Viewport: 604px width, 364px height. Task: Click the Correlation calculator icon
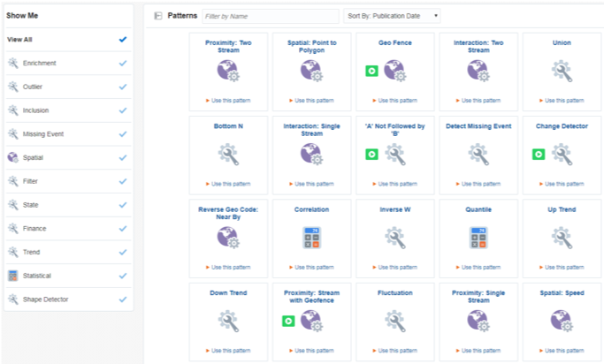coord(310,238)
